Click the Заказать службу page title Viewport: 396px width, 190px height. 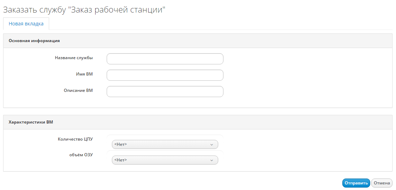[x=84, y=10]
